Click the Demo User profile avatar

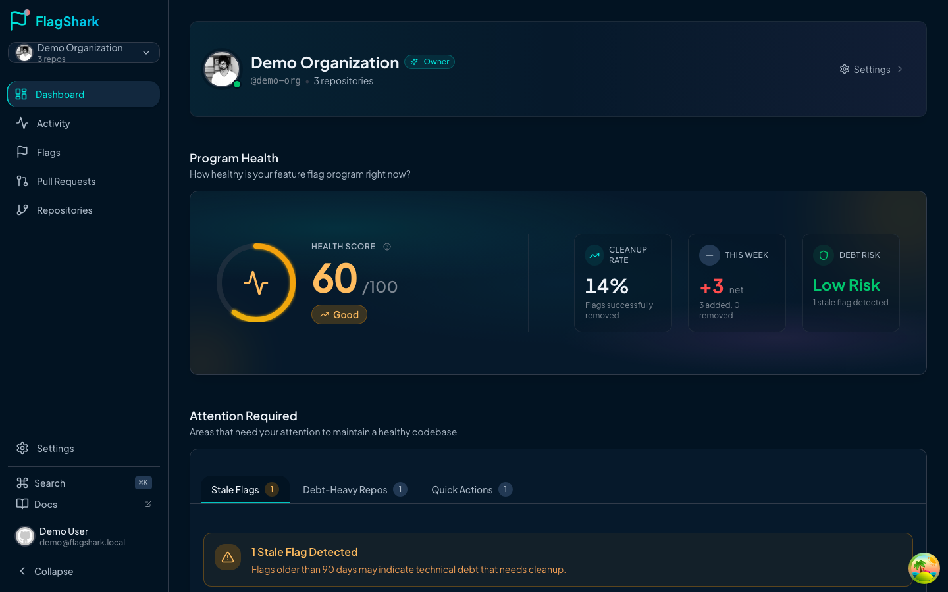[24, 536]
